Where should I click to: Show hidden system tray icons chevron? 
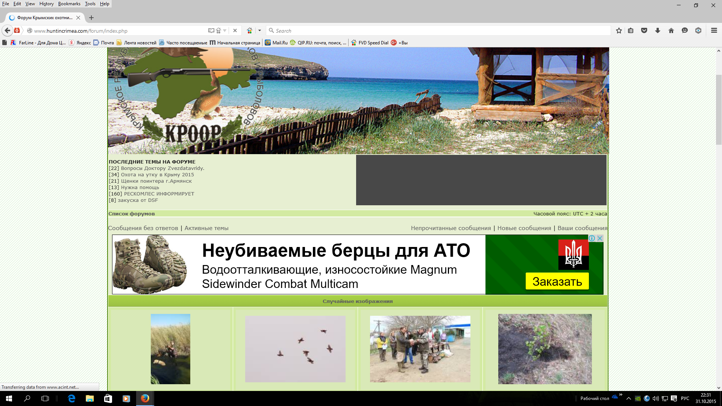[628, 398]
